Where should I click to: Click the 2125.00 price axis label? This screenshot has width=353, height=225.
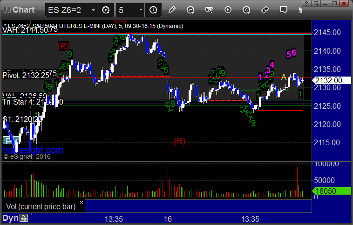point(327,106)
